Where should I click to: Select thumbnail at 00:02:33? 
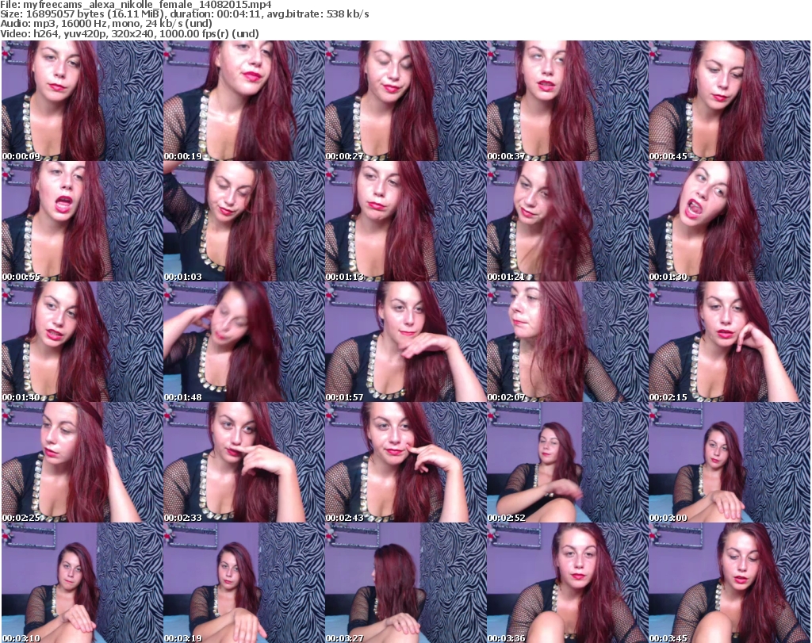(x=244, y=462)
